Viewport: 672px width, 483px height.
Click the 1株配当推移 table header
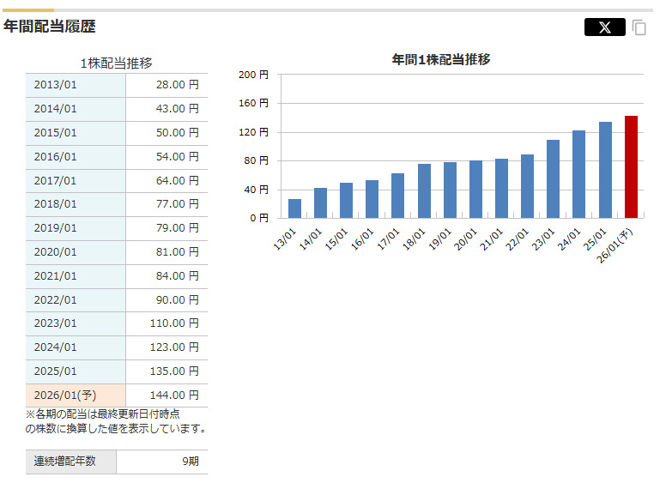pyautogui.click(x=116, y=63)
